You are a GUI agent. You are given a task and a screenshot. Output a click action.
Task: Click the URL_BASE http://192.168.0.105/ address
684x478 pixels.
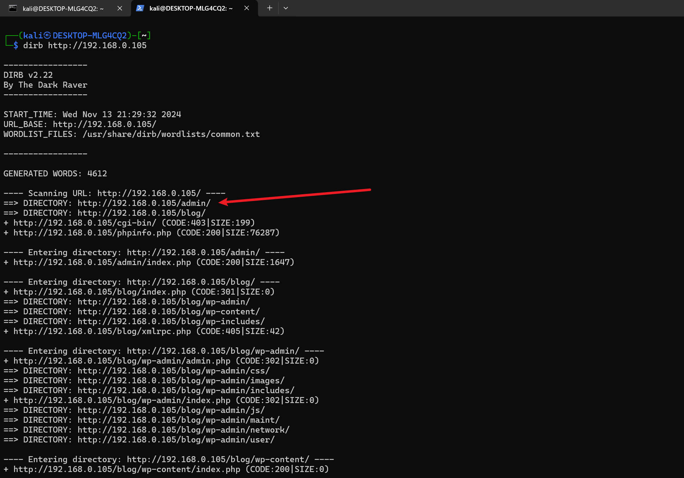coord(104,124)
